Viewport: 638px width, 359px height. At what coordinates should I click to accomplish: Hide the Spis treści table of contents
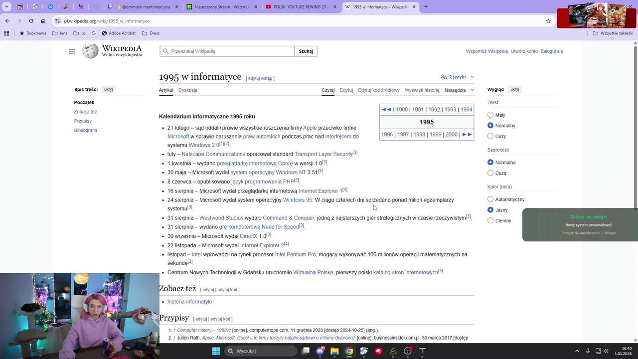[108, 89]
